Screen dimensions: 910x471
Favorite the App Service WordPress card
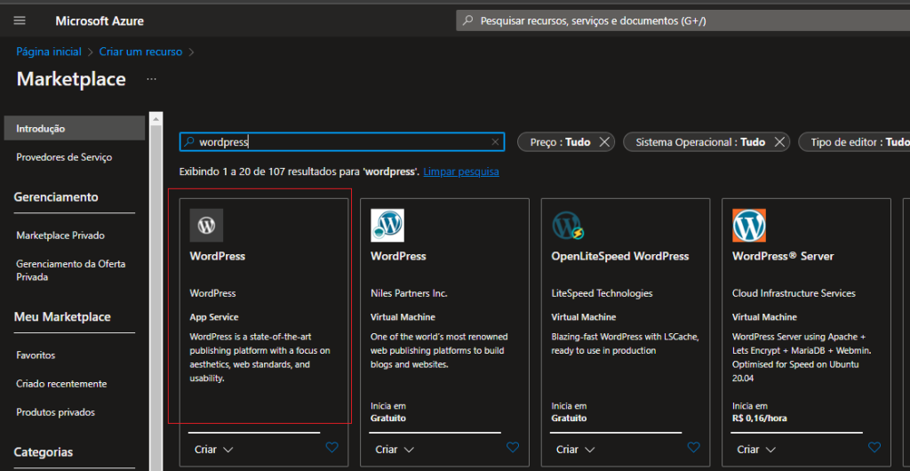click(332, 447)
